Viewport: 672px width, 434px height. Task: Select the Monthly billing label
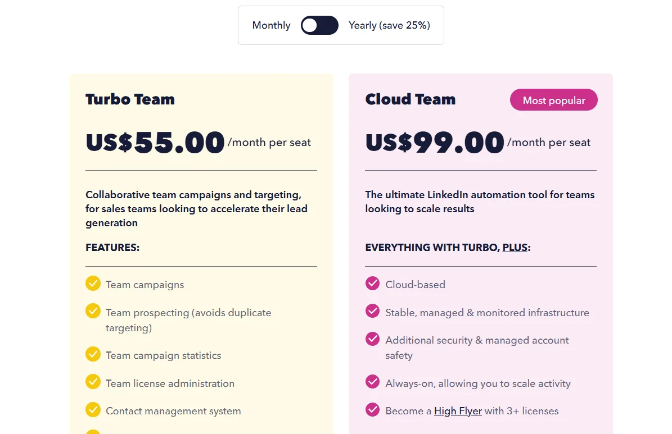tap(271, 25)
